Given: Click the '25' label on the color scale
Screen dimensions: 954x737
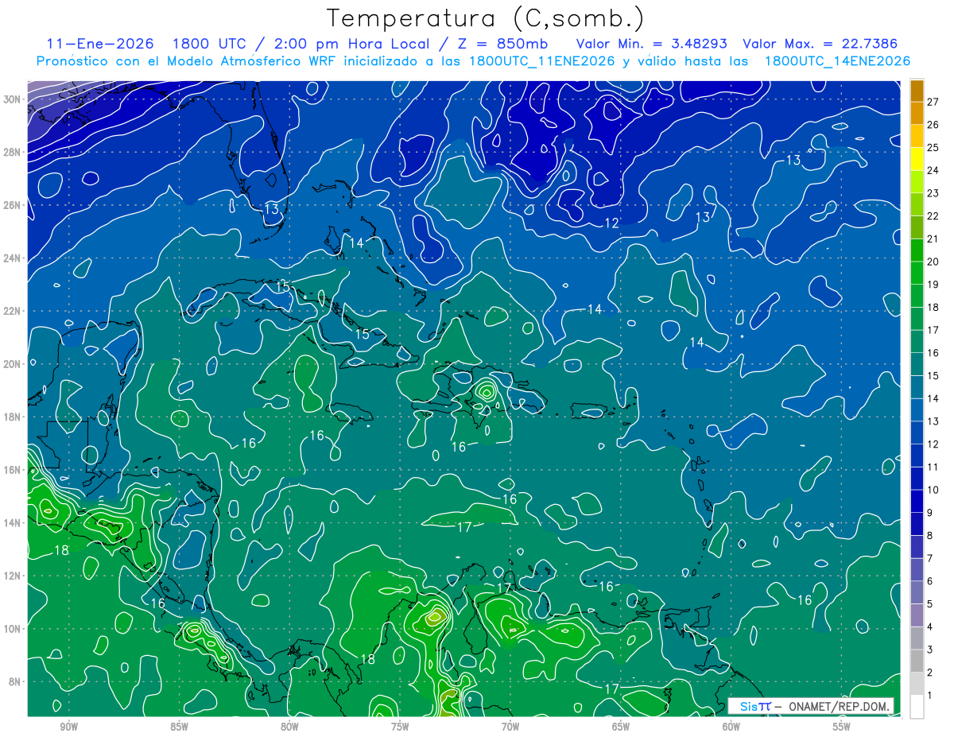Looking at the screenshot, I should coord(933,147).
